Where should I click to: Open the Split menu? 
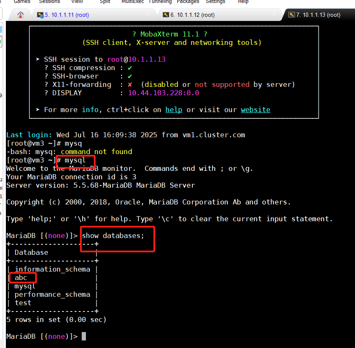(x=105, y=2)
